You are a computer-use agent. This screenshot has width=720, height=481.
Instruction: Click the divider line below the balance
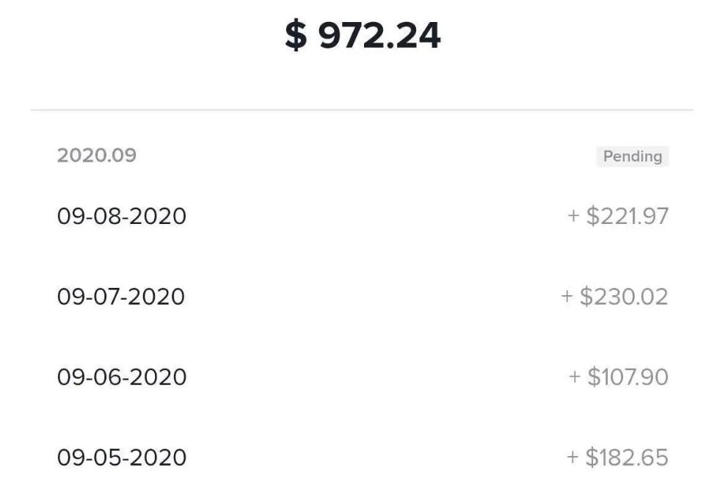click(361, 110)
